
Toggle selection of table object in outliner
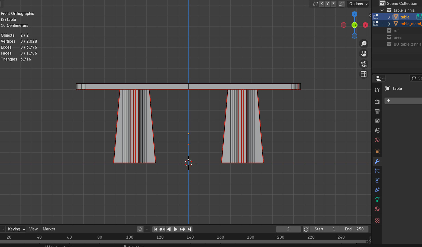(376, 17)
